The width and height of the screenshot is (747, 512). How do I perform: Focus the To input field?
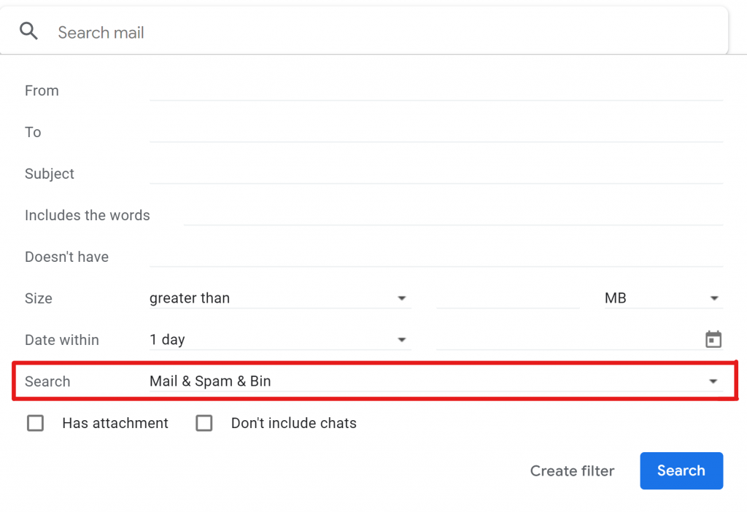(436, 132)
